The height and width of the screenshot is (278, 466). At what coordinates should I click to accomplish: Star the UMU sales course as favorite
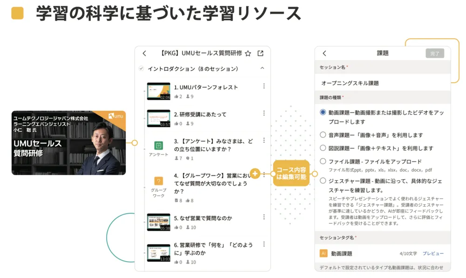coord(248,54)
